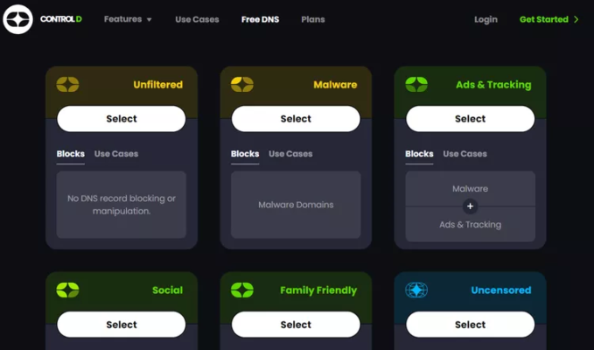Switch to Use Cases tab in Unfiltered card

tap(116, 154)
